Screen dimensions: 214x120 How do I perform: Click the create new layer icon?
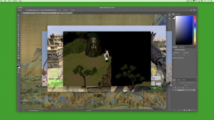click(192, 110)
